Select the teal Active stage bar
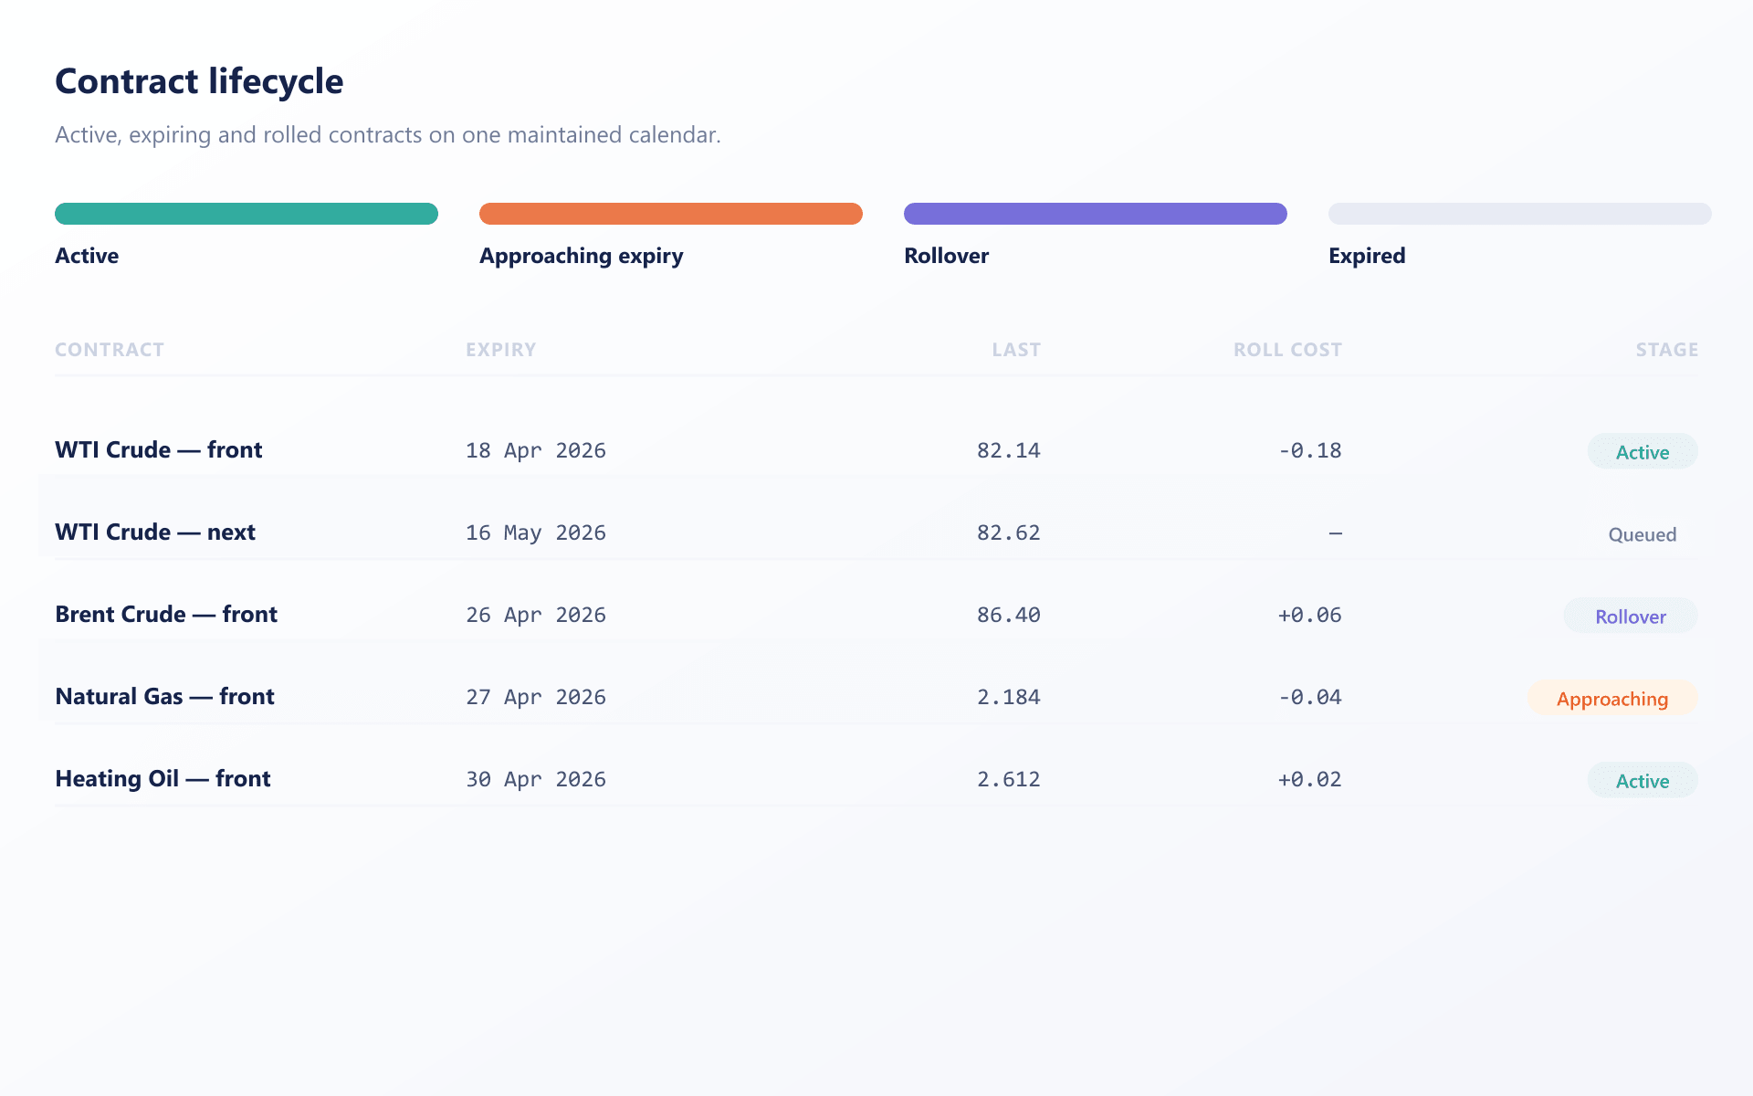This screenshot has height=1096, width=1753. 247,214
